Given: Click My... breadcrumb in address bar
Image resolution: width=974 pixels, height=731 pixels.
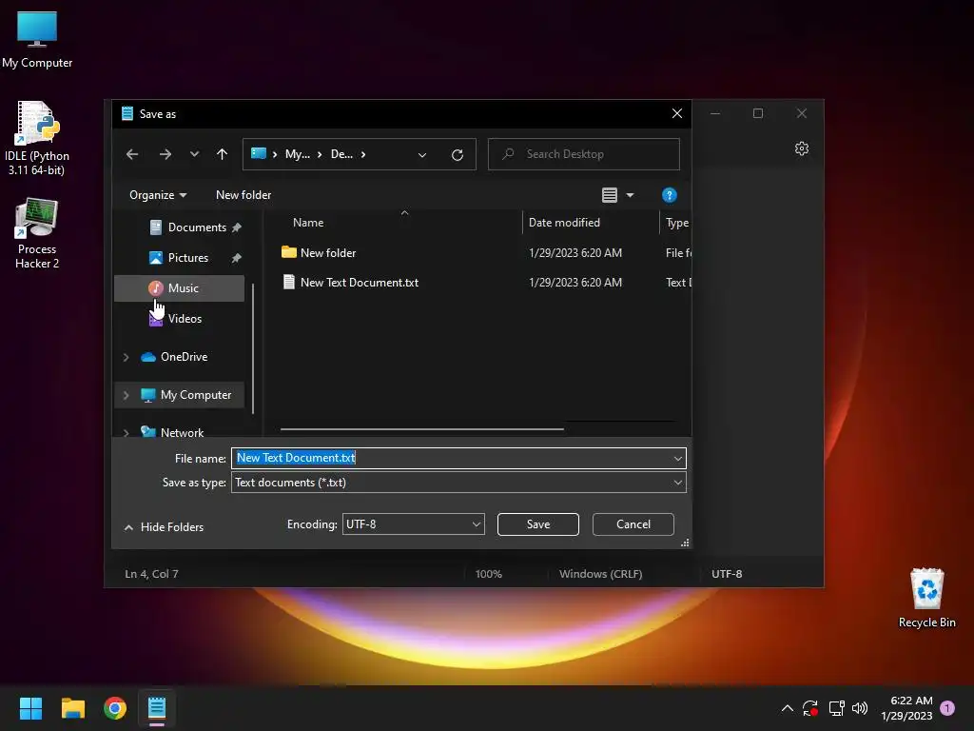Looking at the screenshot, I should pyautogui.click(x=297, y=154).
